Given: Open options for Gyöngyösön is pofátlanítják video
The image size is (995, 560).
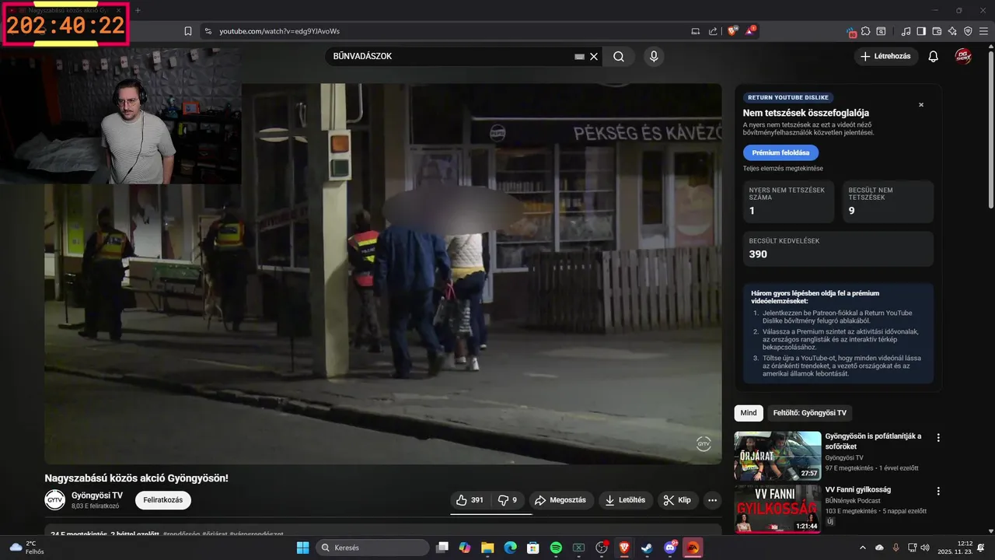Looking at the screenshot, I should [x=938, y=438].
